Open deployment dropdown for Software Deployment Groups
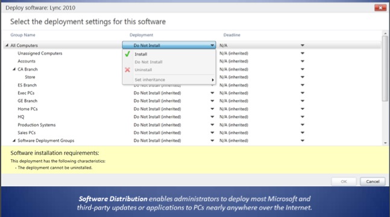 pos(212,140)
